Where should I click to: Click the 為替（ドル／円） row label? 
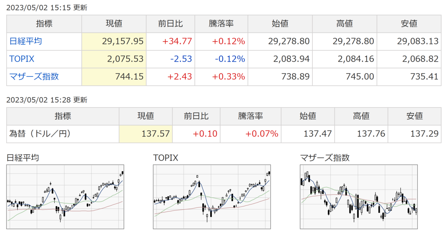[x=40, y=133]
